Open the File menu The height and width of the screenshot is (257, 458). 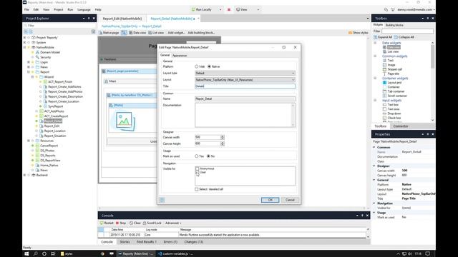click(x=26, y=9)
